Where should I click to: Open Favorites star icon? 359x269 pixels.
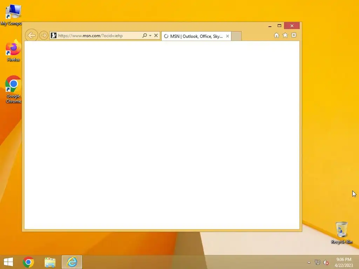coord(285,35)
